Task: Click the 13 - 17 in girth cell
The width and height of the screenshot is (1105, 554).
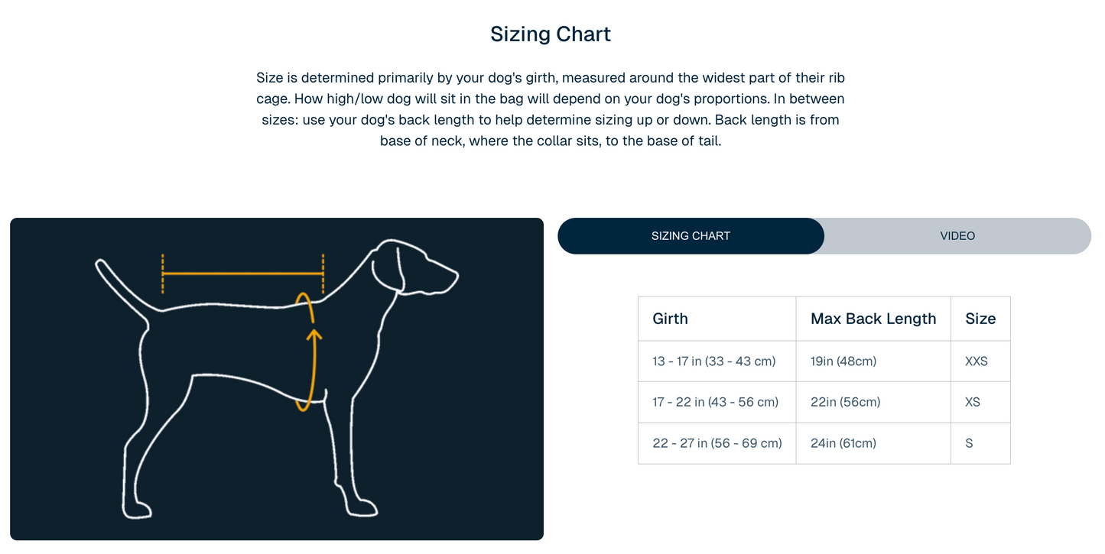Action: pos(713,361)
